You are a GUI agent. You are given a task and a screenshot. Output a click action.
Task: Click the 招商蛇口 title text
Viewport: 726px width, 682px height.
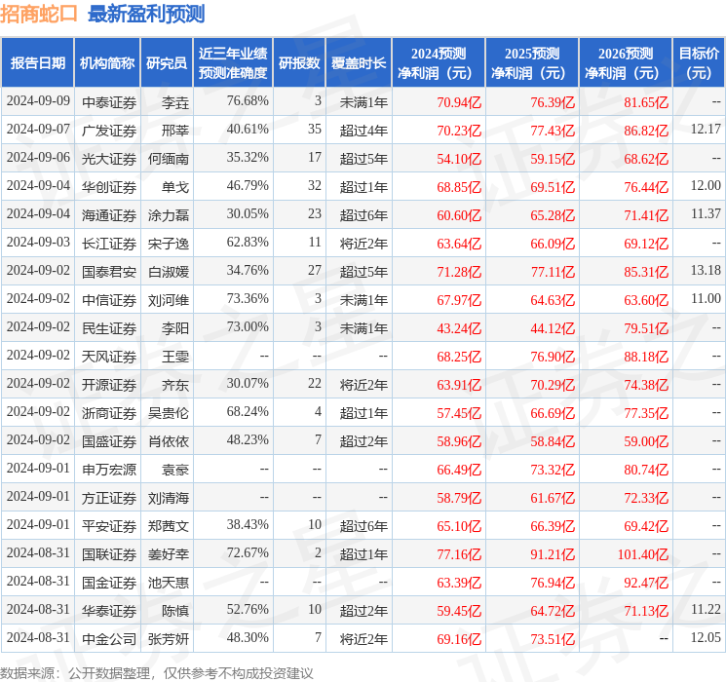tap(38, 15)
